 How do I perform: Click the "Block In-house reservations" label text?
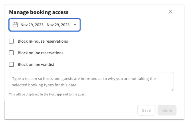43,41
